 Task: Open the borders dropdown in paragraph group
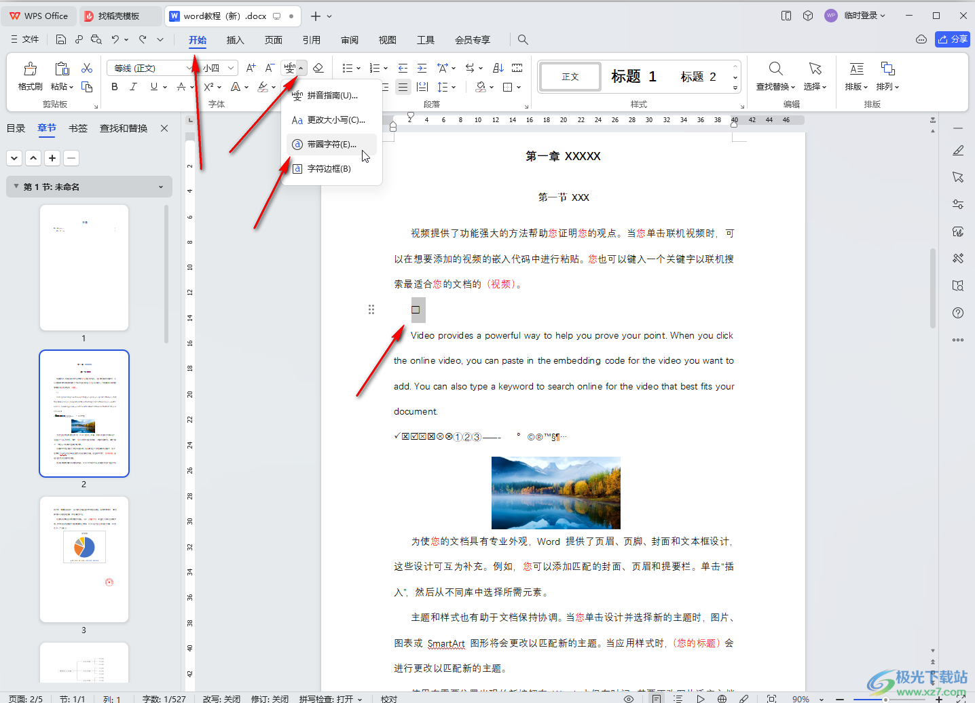518,87
